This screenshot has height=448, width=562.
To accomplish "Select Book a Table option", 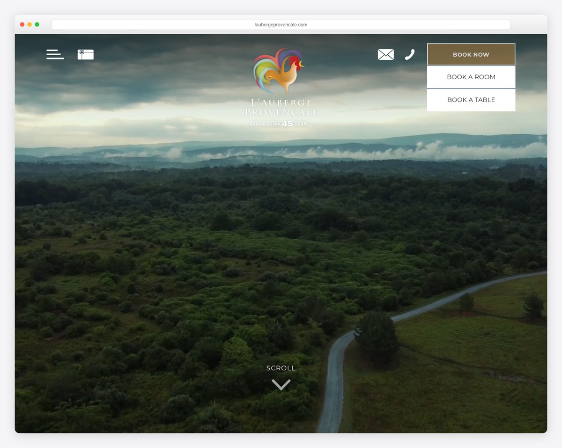I will [x=471, y=100].
